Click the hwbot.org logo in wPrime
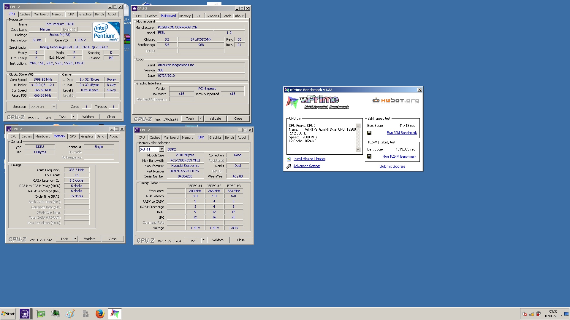Viewport: 570px width, 320px height. pos(395,100)
